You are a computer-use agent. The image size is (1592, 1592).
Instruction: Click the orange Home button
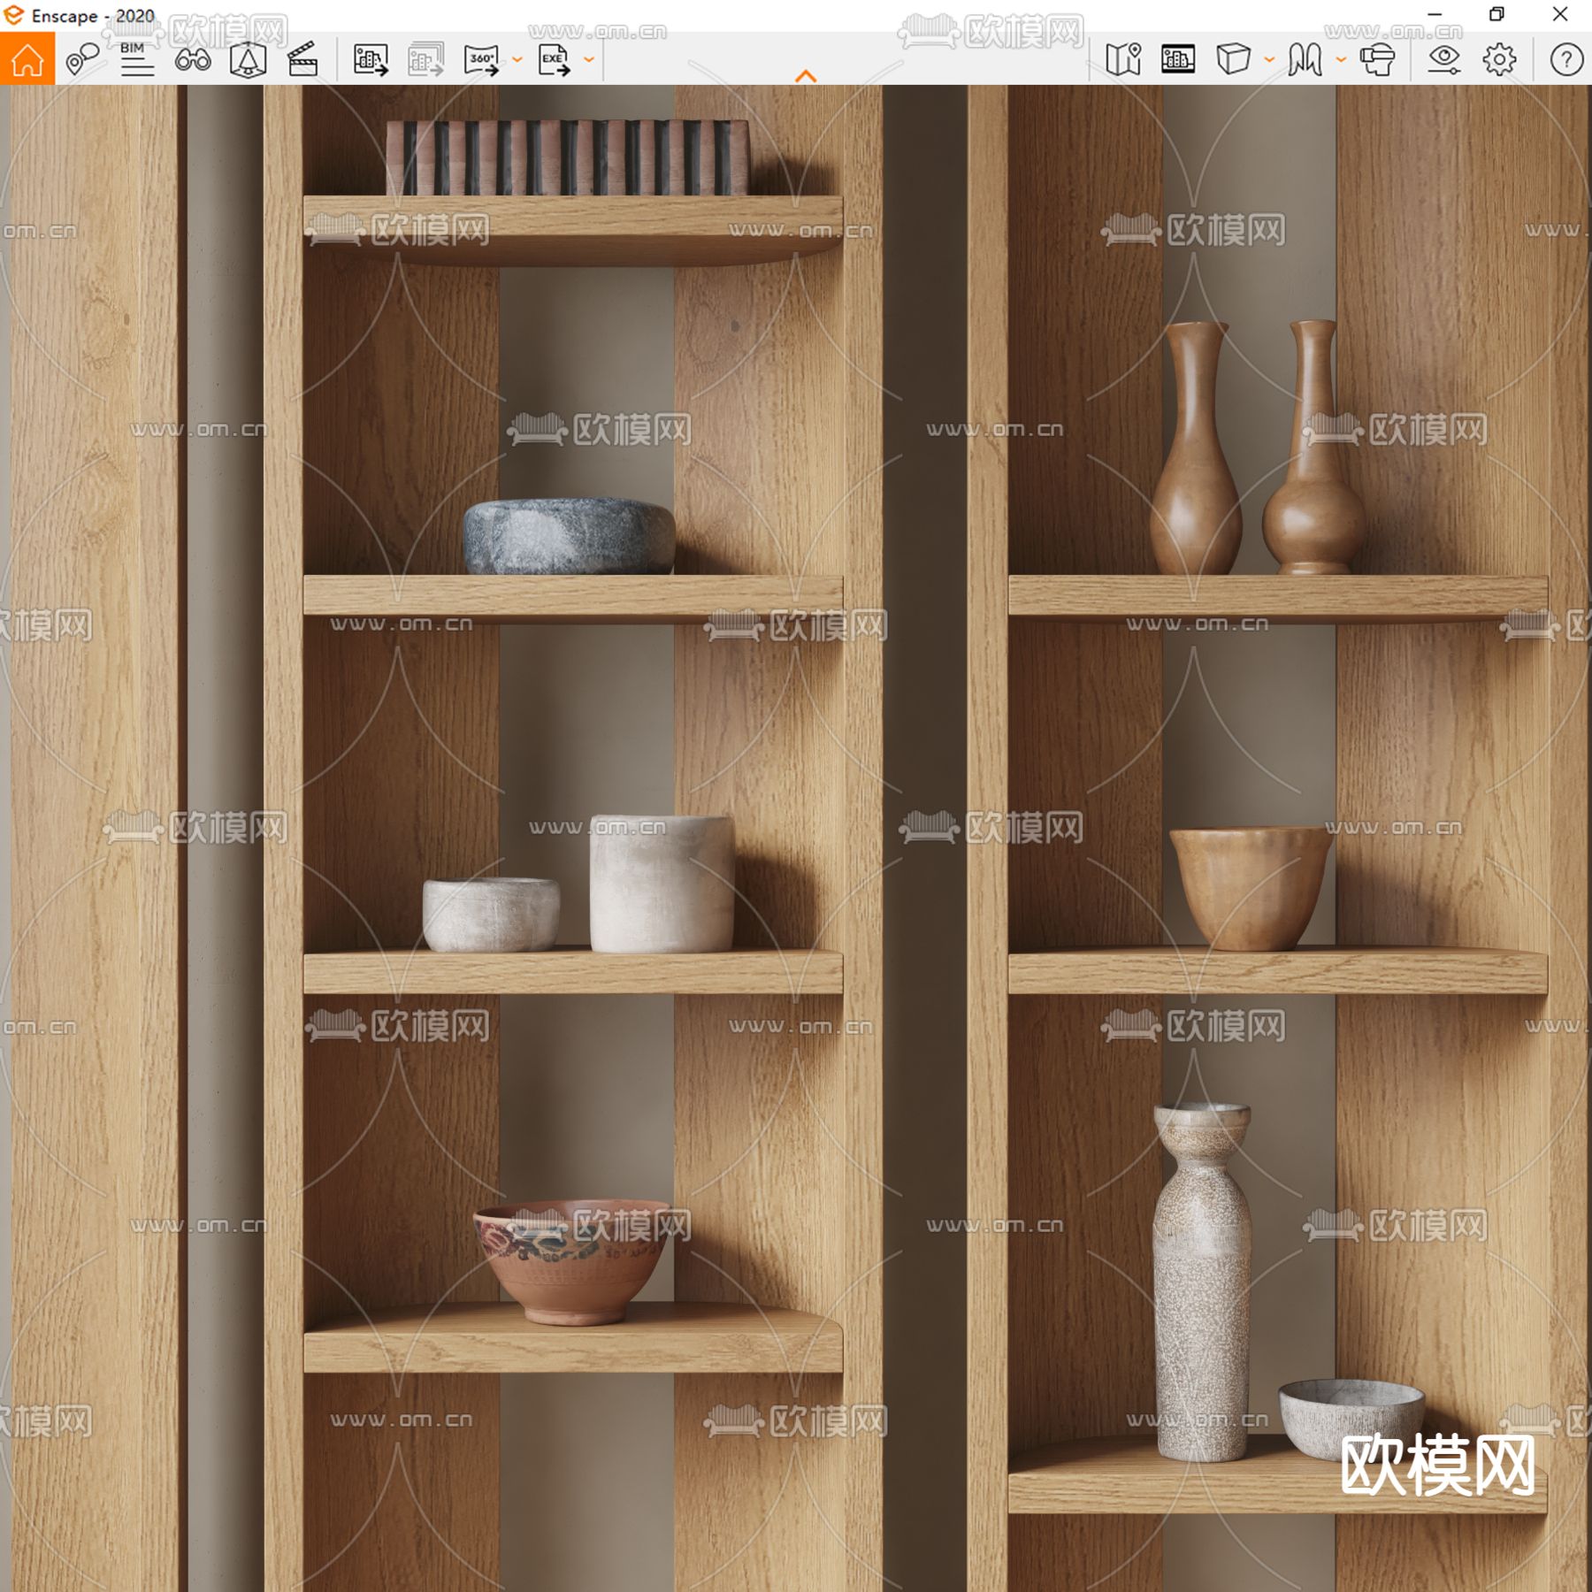point(27,59)
